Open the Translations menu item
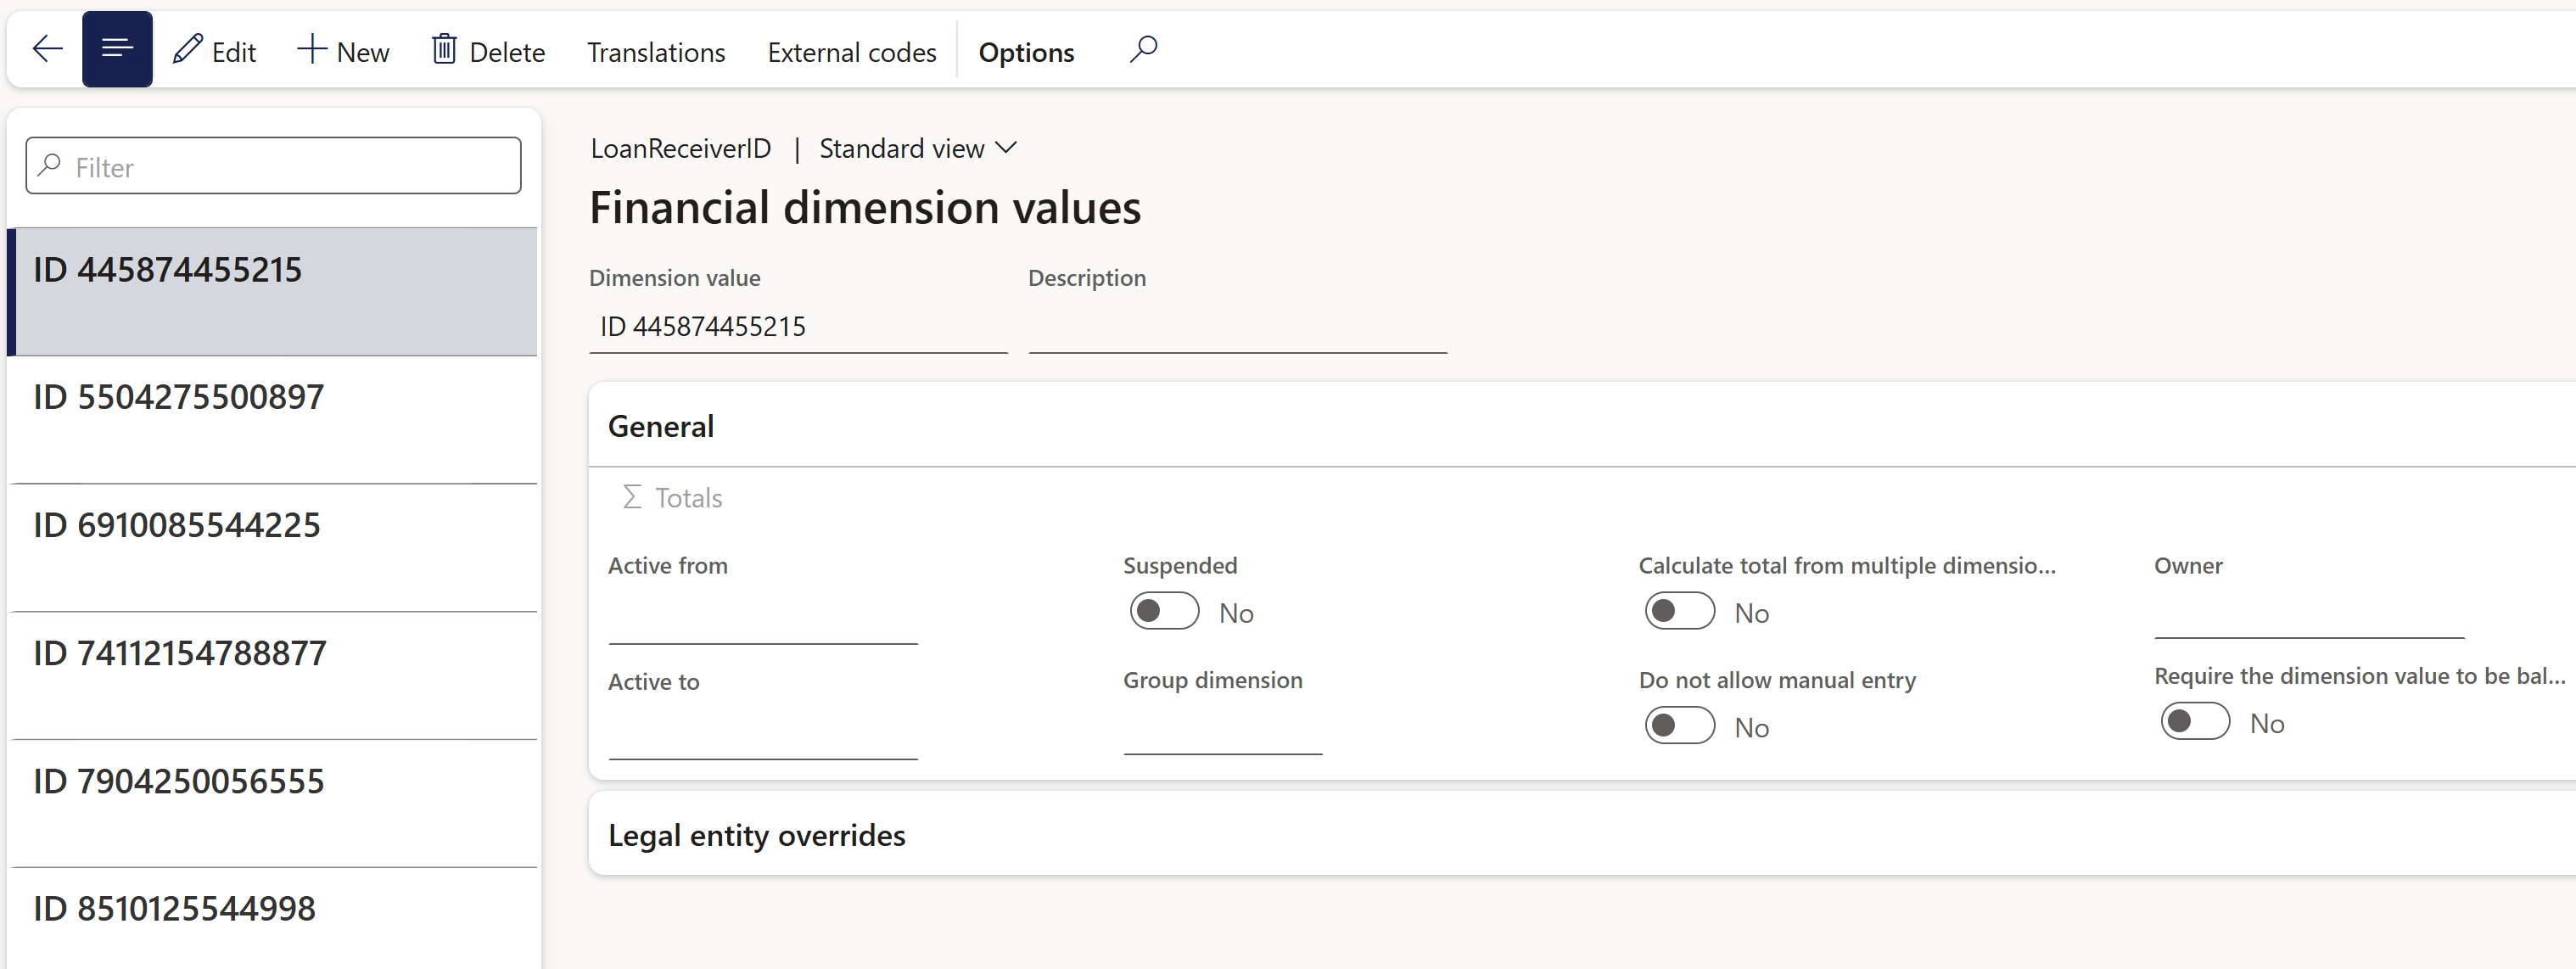Image resolution: width=2576 pixels, height=969 pixels. point(656,52)
